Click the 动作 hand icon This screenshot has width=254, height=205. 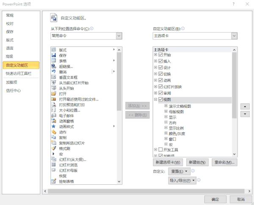[54, 132]
